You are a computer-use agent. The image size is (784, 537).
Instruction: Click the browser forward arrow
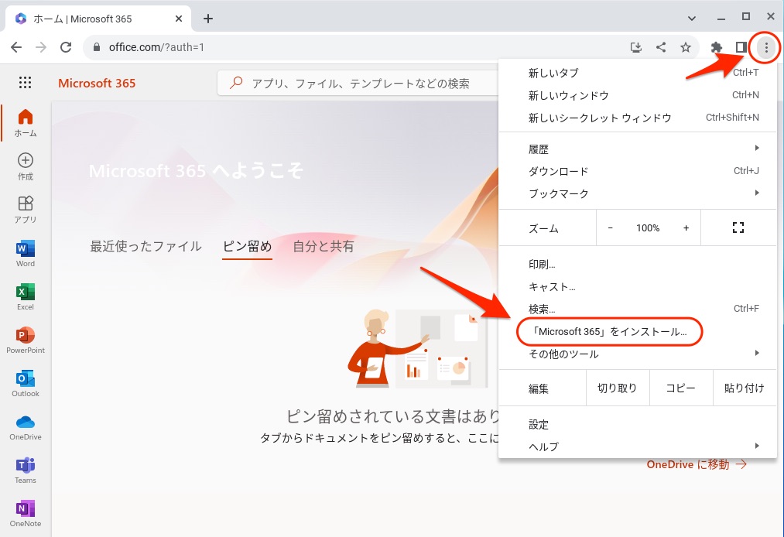pyautogui.click(x=41, y=47)
